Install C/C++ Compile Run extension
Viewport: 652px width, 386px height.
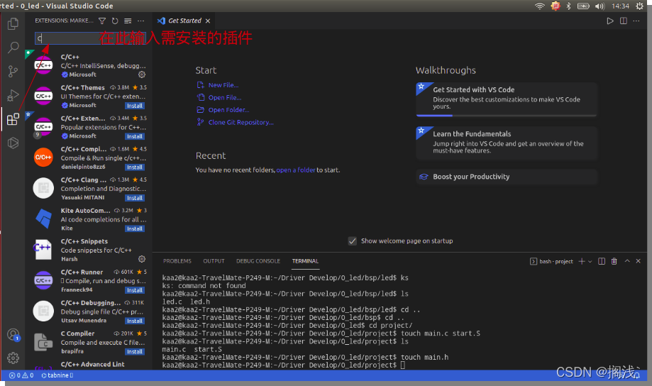click(135, 167)
